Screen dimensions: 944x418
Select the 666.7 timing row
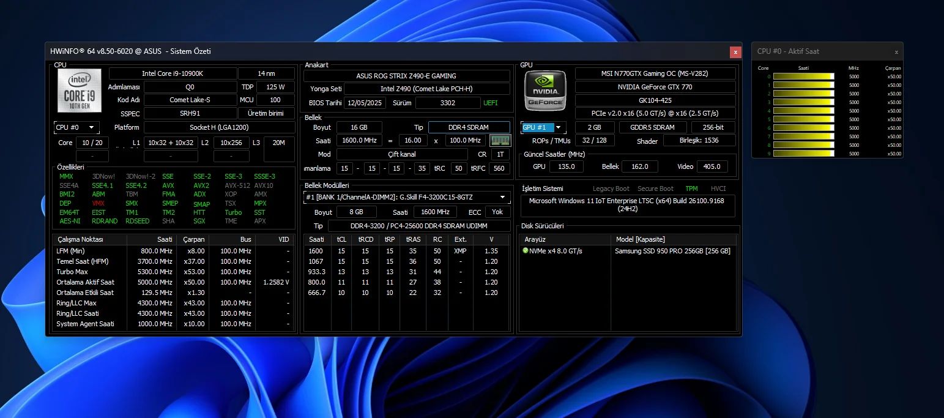point(407,293)
